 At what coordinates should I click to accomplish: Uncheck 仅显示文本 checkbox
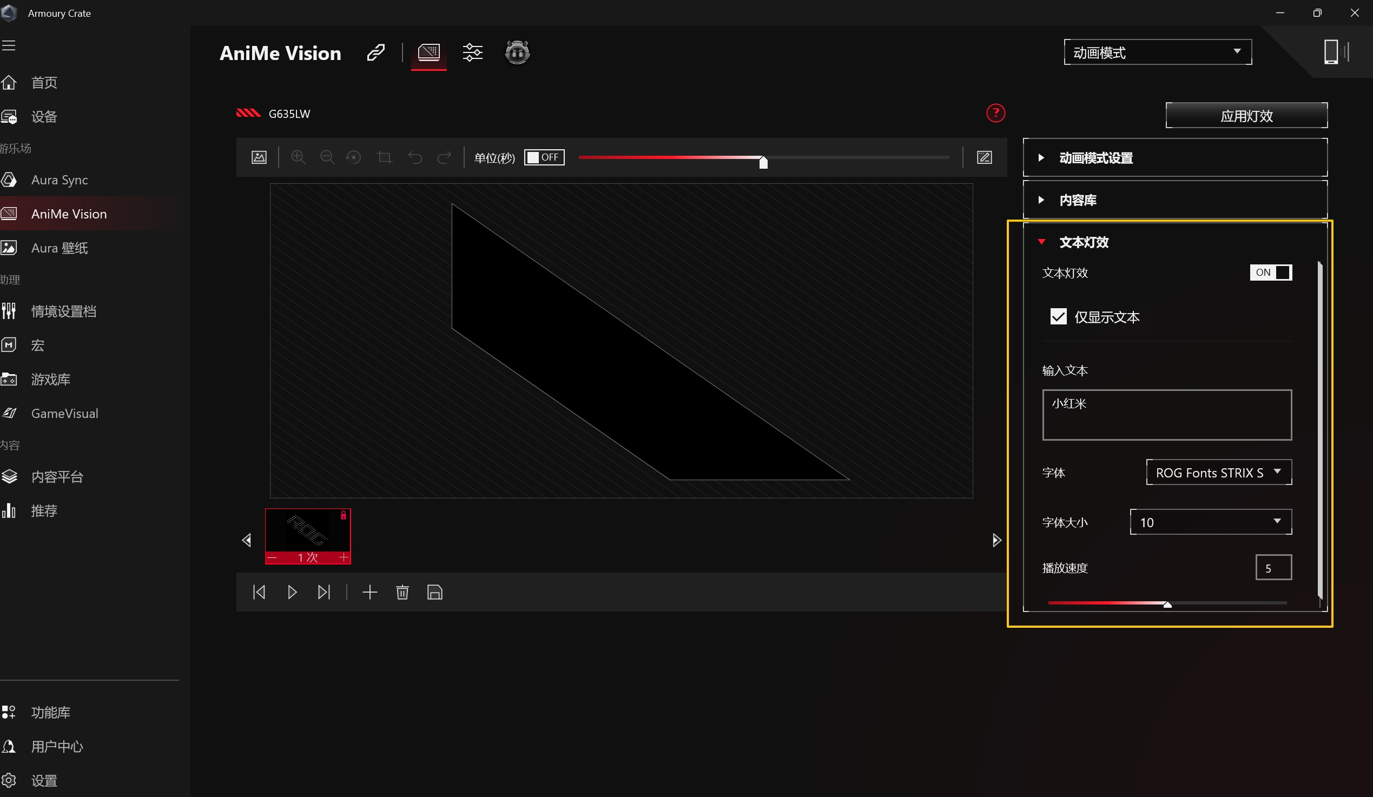(1058, 316)
